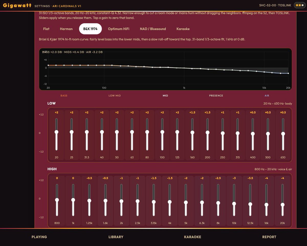The width and height of the screenshot is (307, 246).
Task: Open the KARAOKE bottom navigation tab
Action: [193, 237]
